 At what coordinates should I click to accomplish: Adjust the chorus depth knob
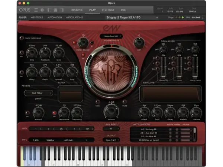pyautogui.click(x=45, y=72)
